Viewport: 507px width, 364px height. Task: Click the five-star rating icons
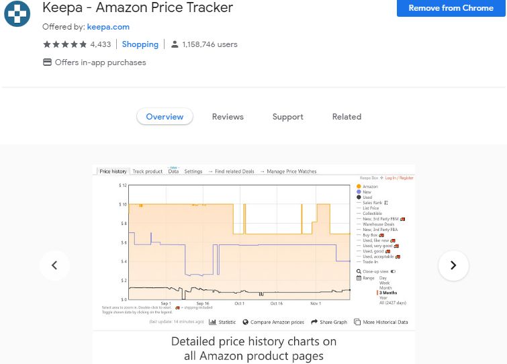click(64, 44)
